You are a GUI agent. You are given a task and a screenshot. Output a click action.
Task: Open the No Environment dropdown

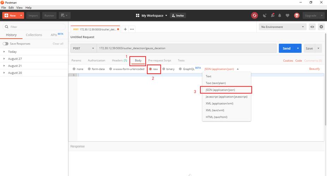[x=282, y=27]
